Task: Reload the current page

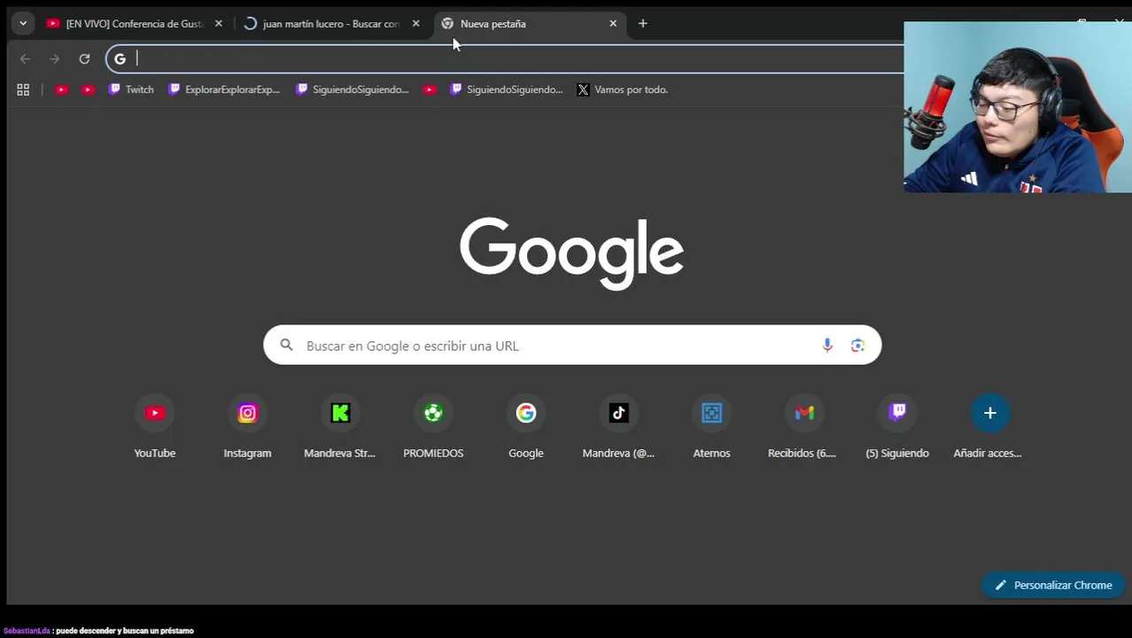Action: point(84,58)
